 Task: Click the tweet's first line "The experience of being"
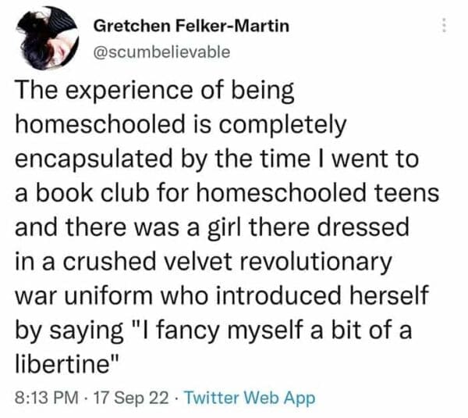[154, 91]
